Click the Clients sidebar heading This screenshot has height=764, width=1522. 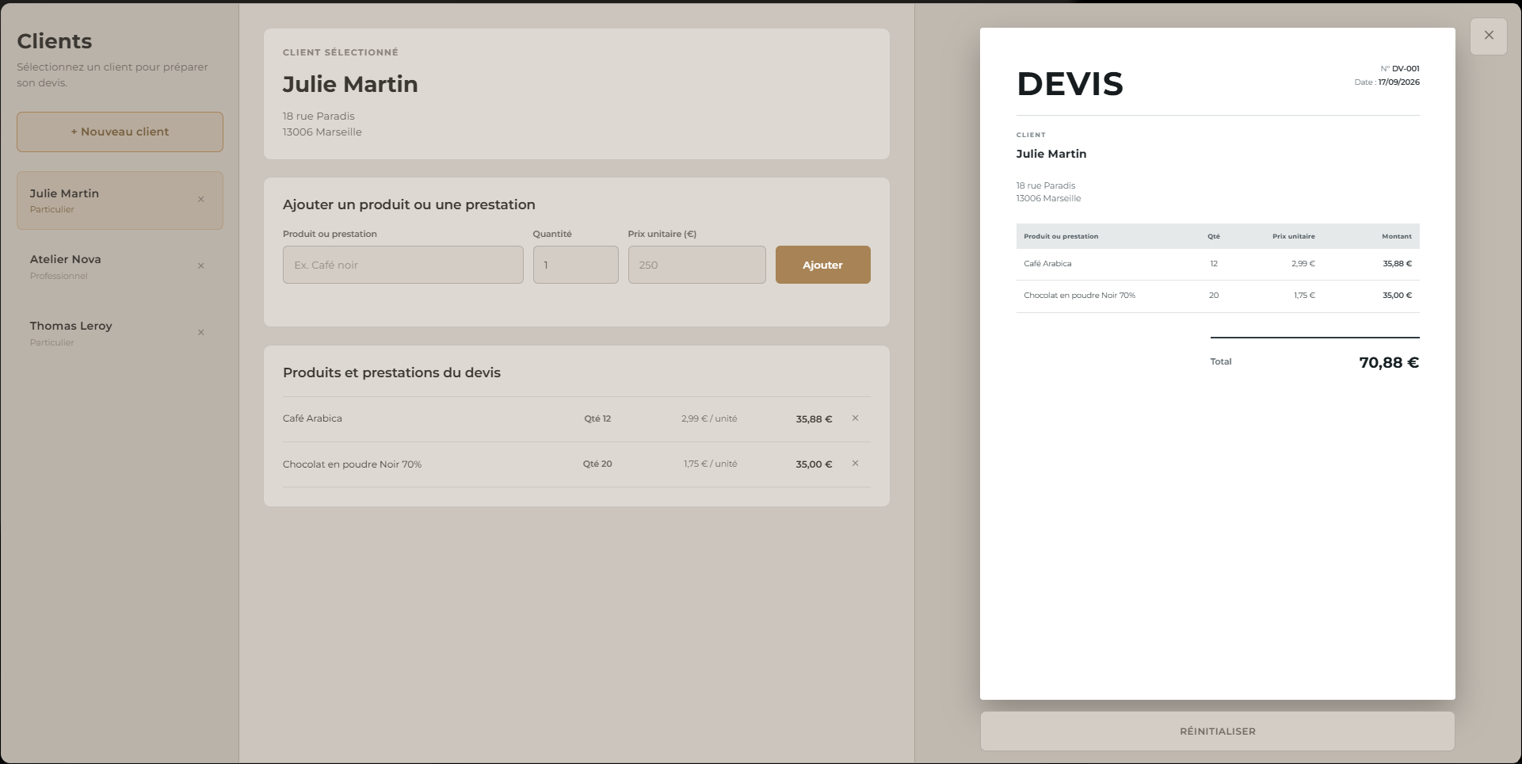55,41
